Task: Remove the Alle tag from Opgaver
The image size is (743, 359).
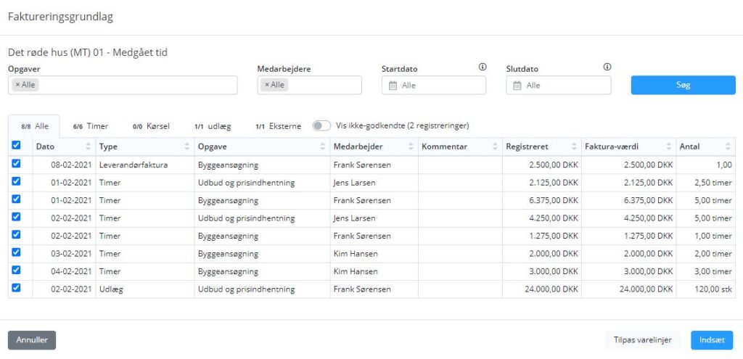Action: [17, 85]
